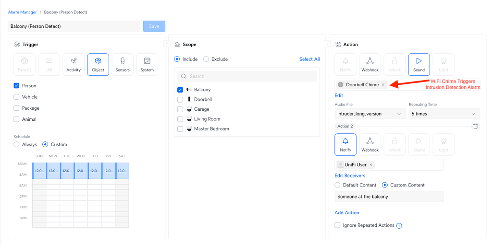Check the Vehicle object checkbox

(x=17, y=97)
